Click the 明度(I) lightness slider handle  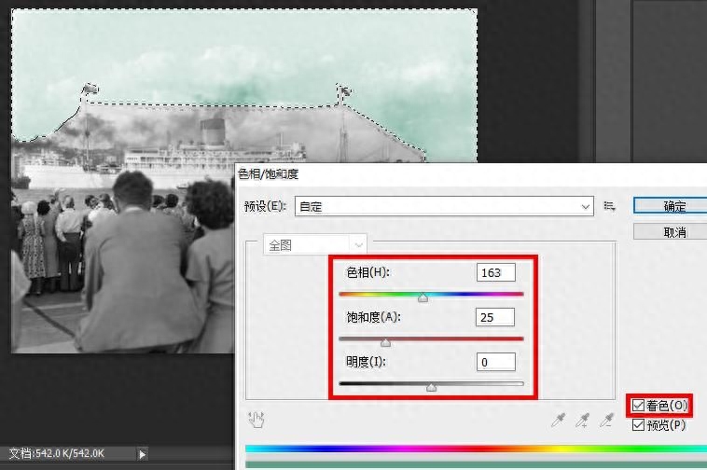point(432,388)
